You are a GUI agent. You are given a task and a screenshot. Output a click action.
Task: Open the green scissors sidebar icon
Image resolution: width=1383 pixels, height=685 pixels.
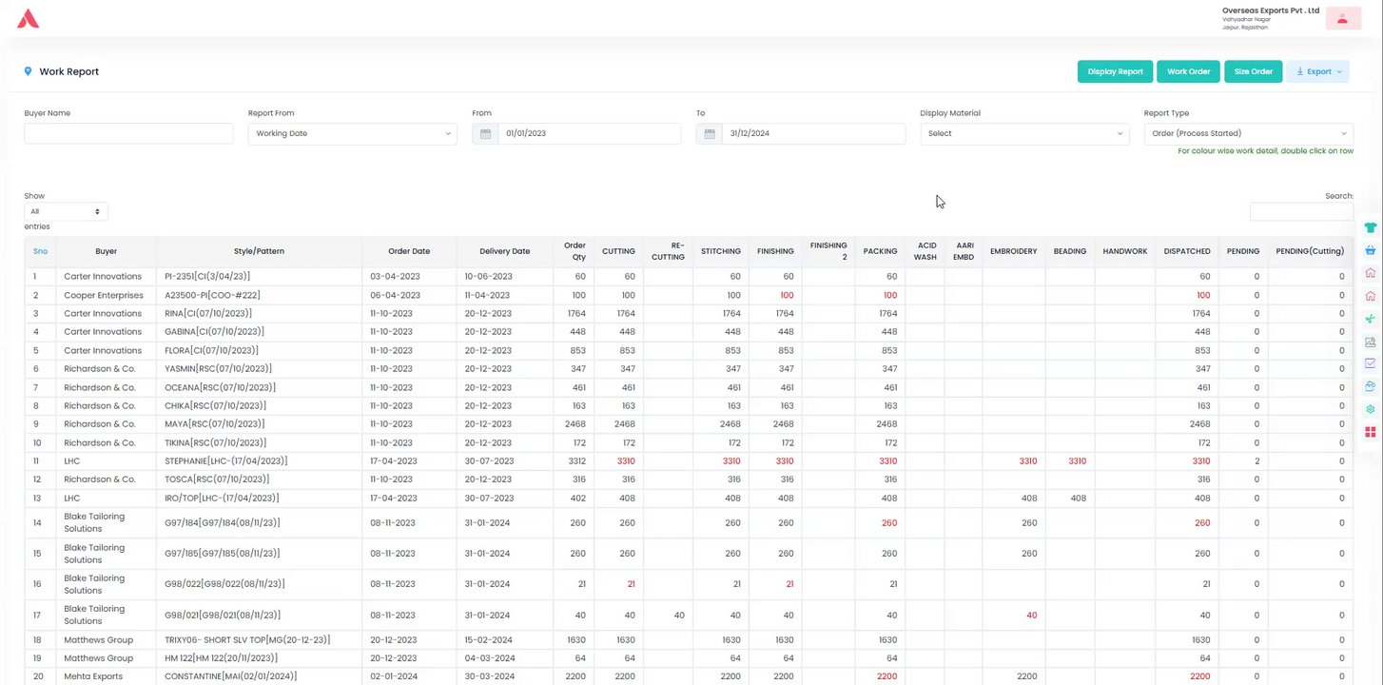coord(1371,319)
